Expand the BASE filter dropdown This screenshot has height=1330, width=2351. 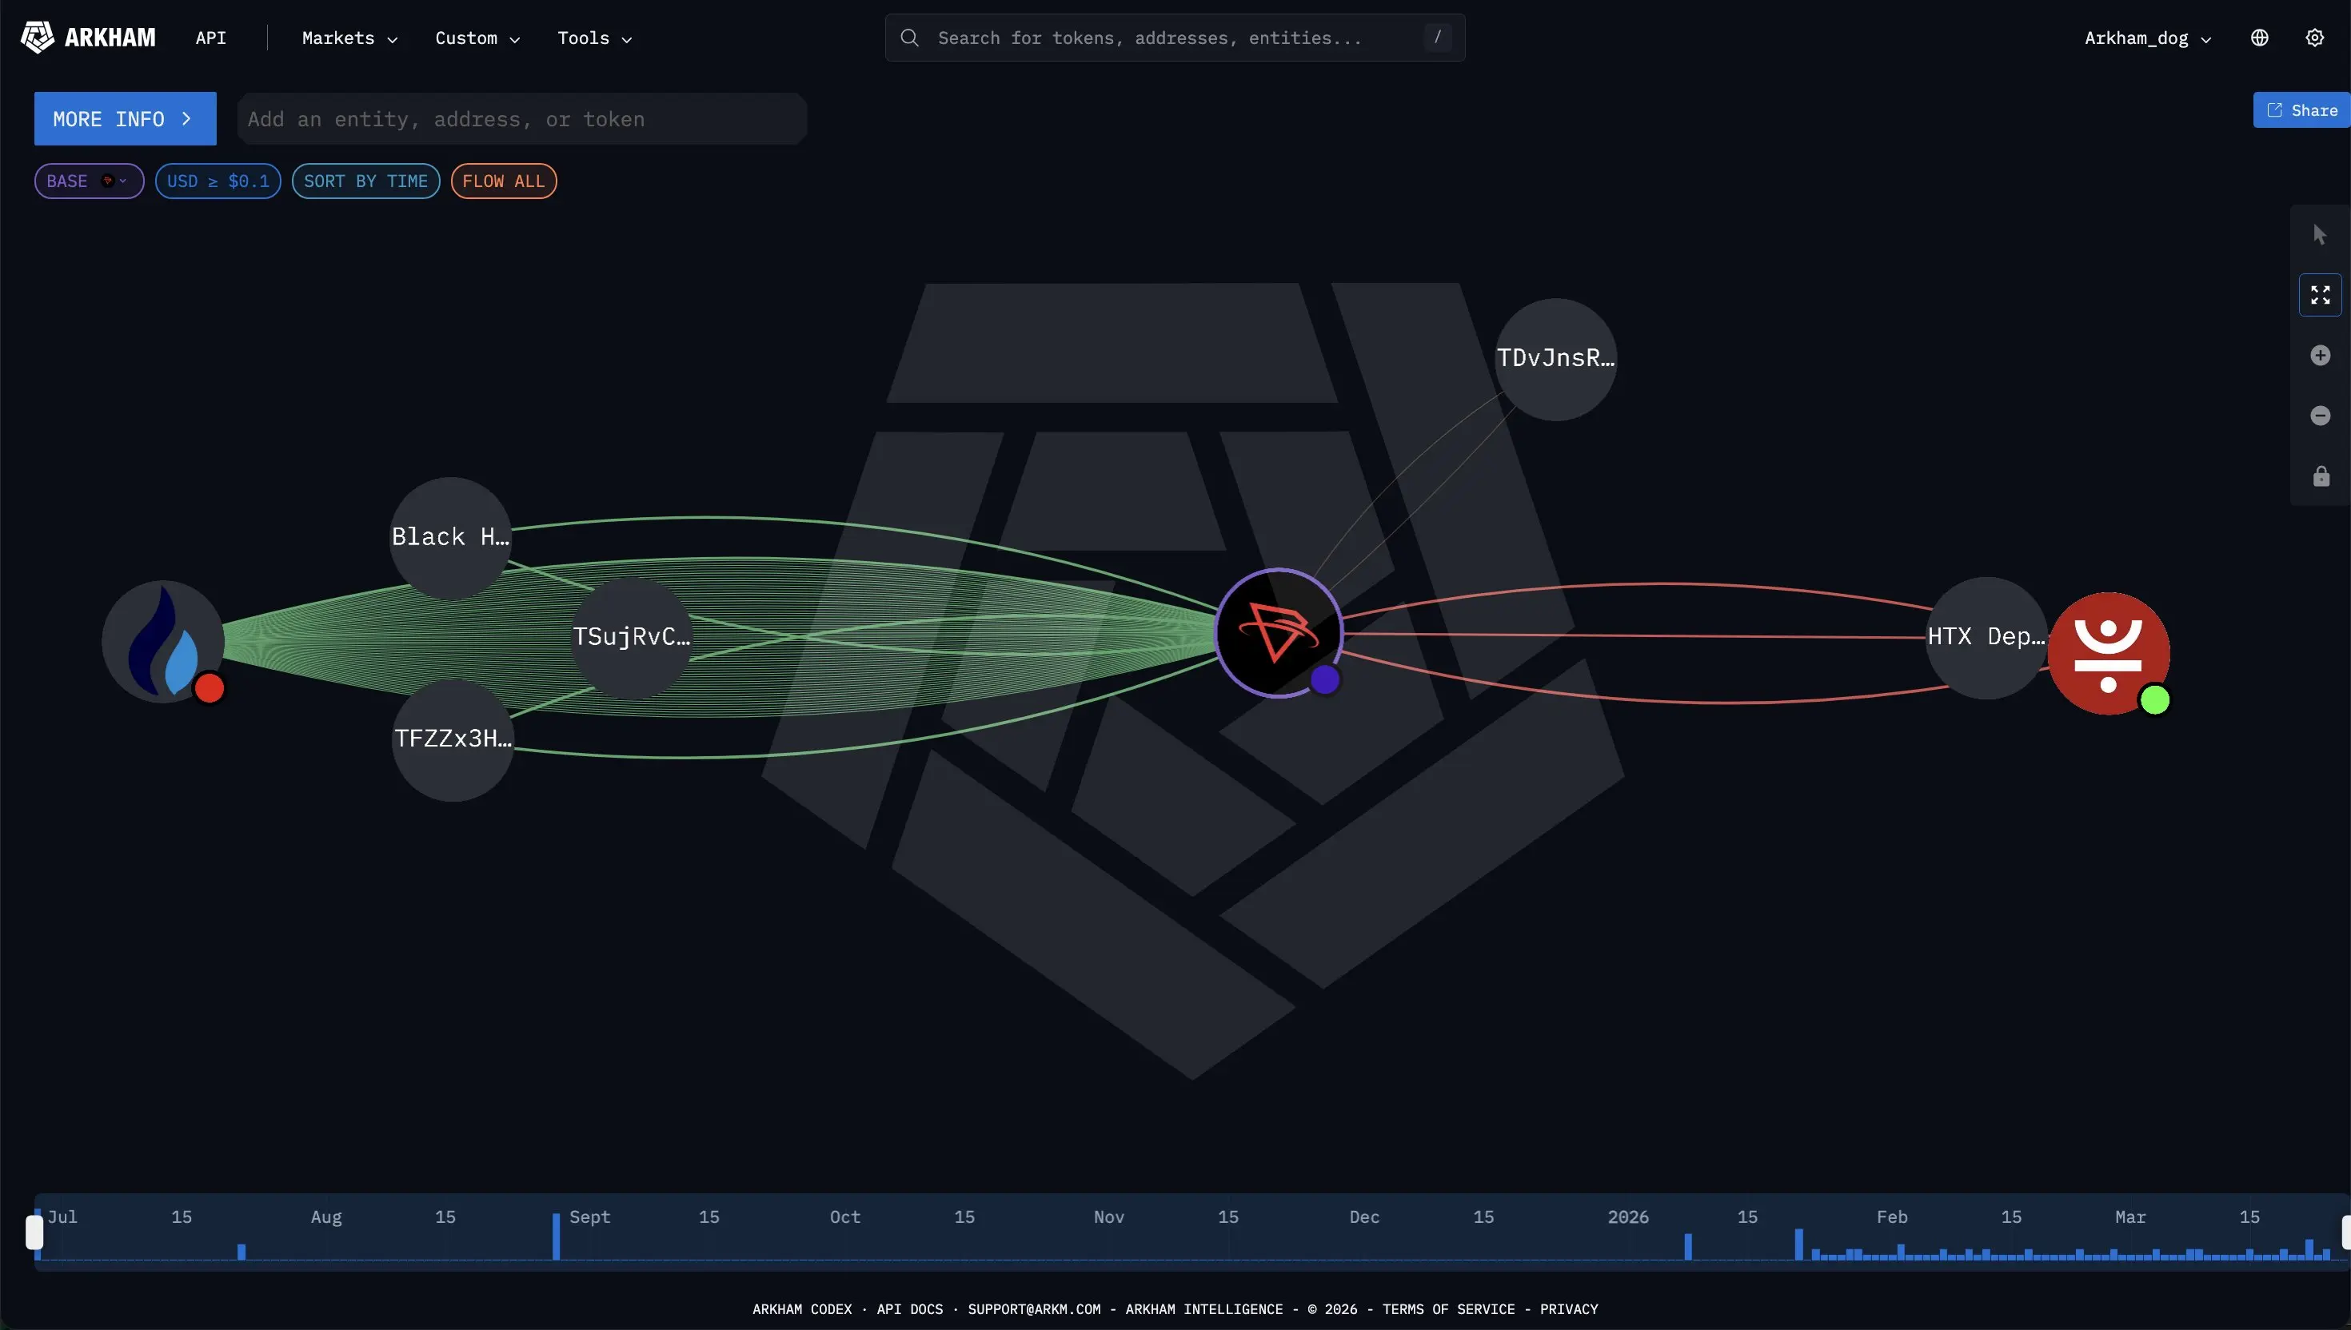[89, 181]
